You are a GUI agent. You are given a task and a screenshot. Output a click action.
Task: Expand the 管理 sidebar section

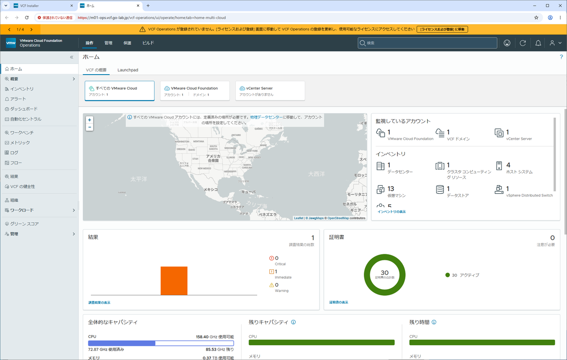click(x=74, y=234)
